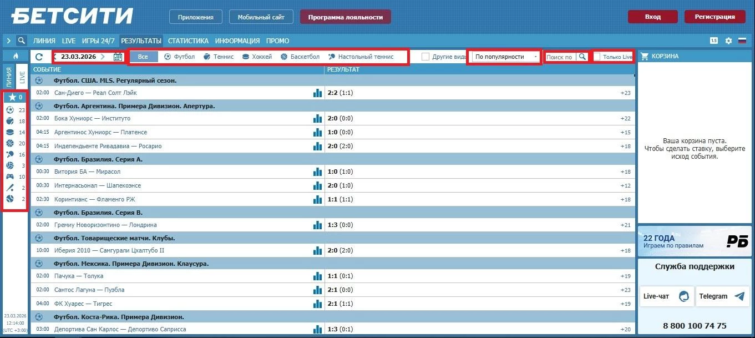Open statistics for ФК Хуарес — Тигрес
This screenshot has height=338, width=755.
[x=317, y=304]
